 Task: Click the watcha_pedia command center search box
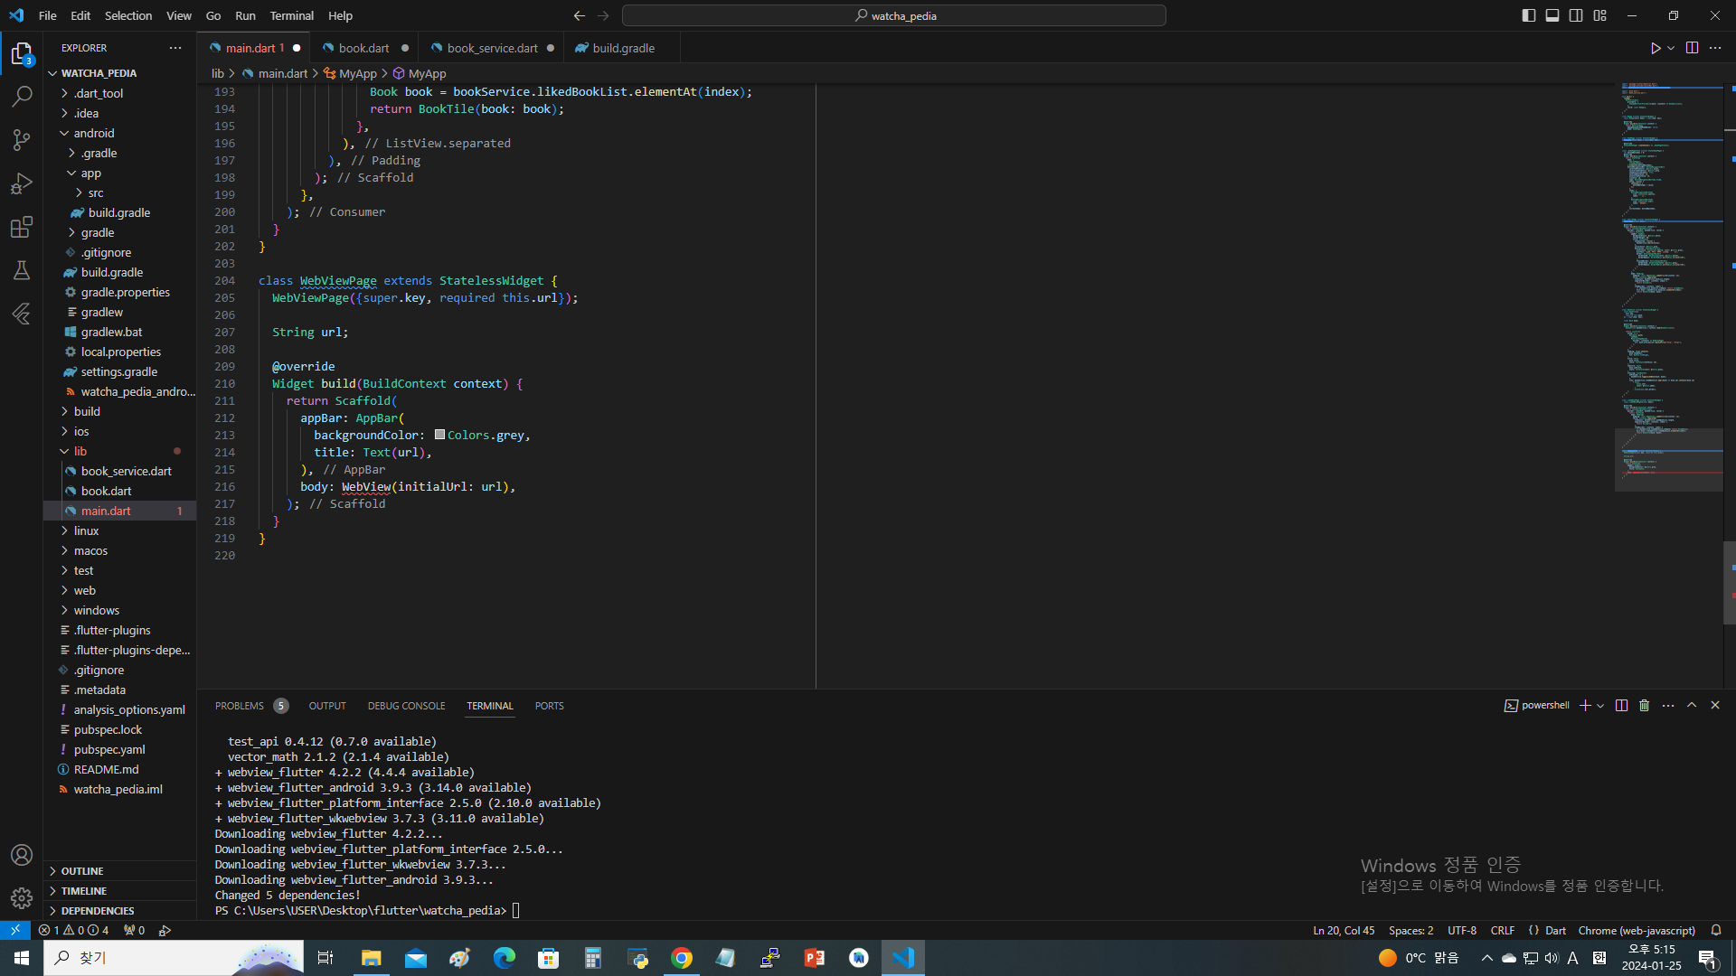click(894, 15)
